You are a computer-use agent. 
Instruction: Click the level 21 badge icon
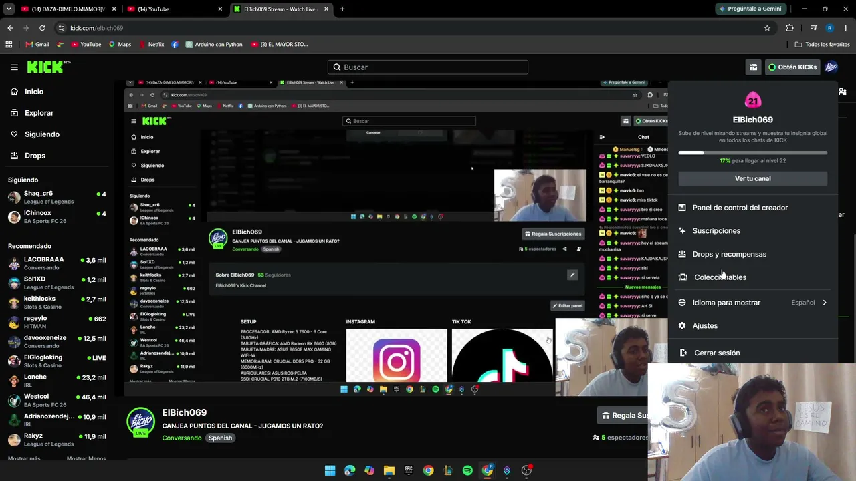753,101
